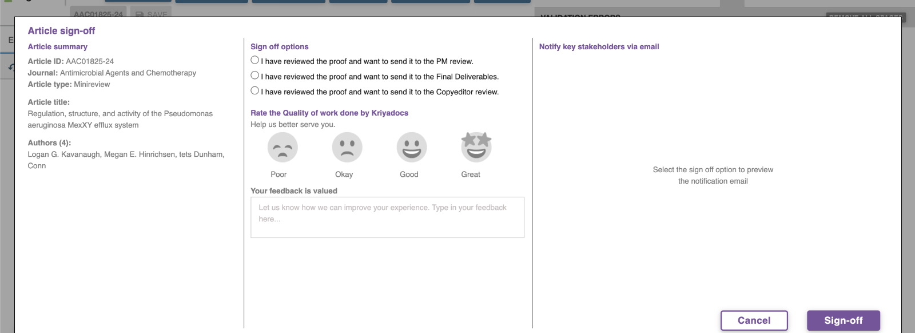Select the Okay rating face

coord(347,148)
